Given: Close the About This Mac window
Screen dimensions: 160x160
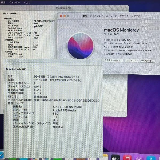Looking at the screenshot, I should pyautogui.click(x=61, y=16).
